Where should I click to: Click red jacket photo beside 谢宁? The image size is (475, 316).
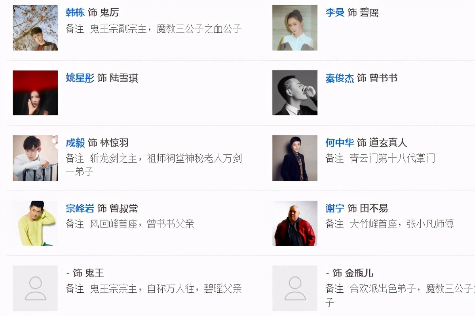[295, 223]
